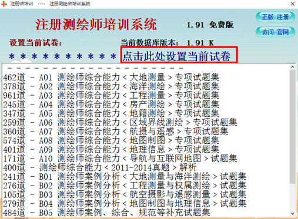This screenshot has height=219, width=298.
Task: Click the red cross app icon in the title bar
Action: click(4, 4)
